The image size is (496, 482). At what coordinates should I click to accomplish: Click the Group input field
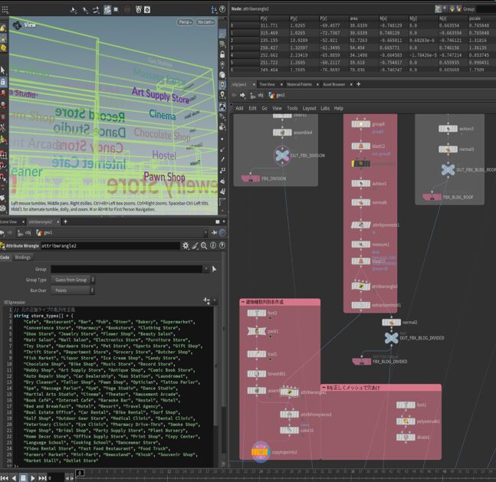tap(126, 269)
